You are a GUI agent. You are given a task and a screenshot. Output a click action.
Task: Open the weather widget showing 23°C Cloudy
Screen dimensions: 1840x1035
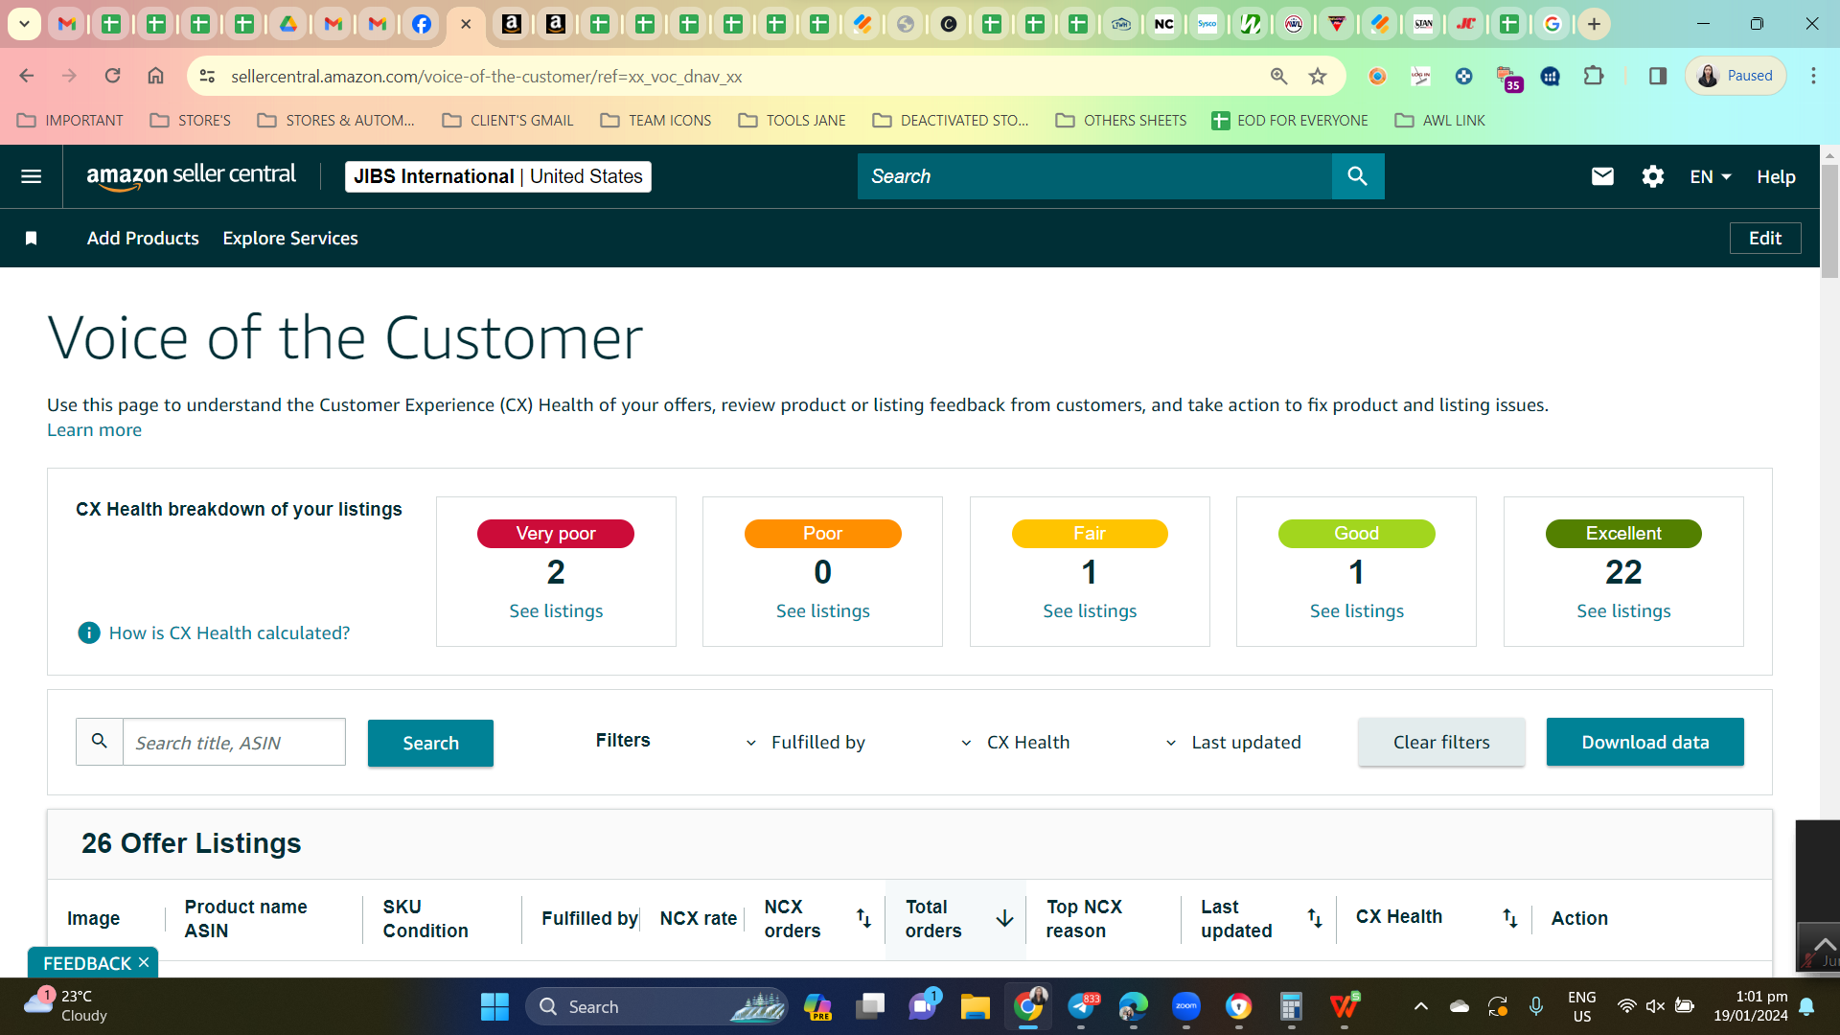coord(65,1006)
